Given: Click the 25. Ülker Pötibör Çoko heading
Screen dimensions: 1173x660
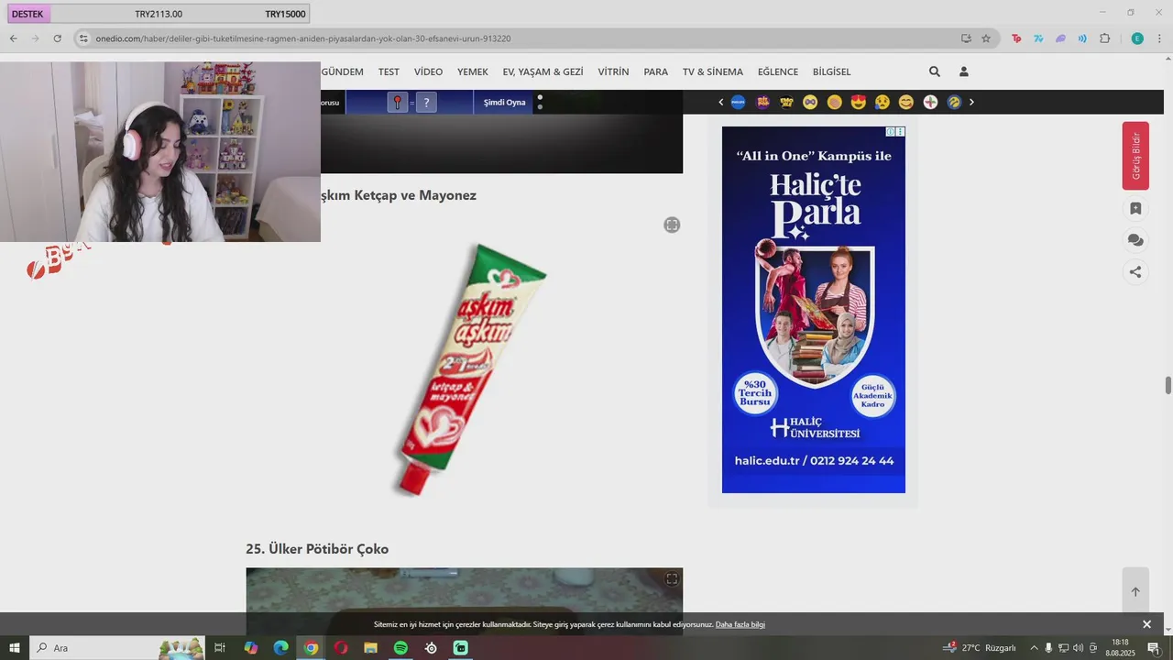Looking at the screenshot, I should click(x=317, y=549).
